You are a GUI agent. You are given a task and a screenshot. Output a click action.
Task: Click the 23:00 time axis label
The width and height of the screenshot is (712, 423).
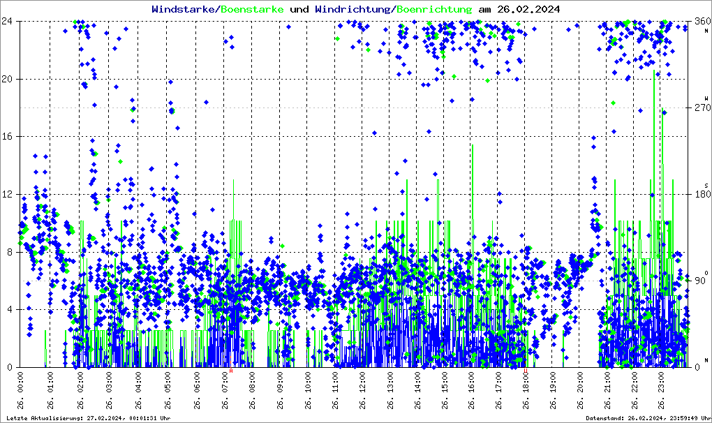(x=661, y=391)
